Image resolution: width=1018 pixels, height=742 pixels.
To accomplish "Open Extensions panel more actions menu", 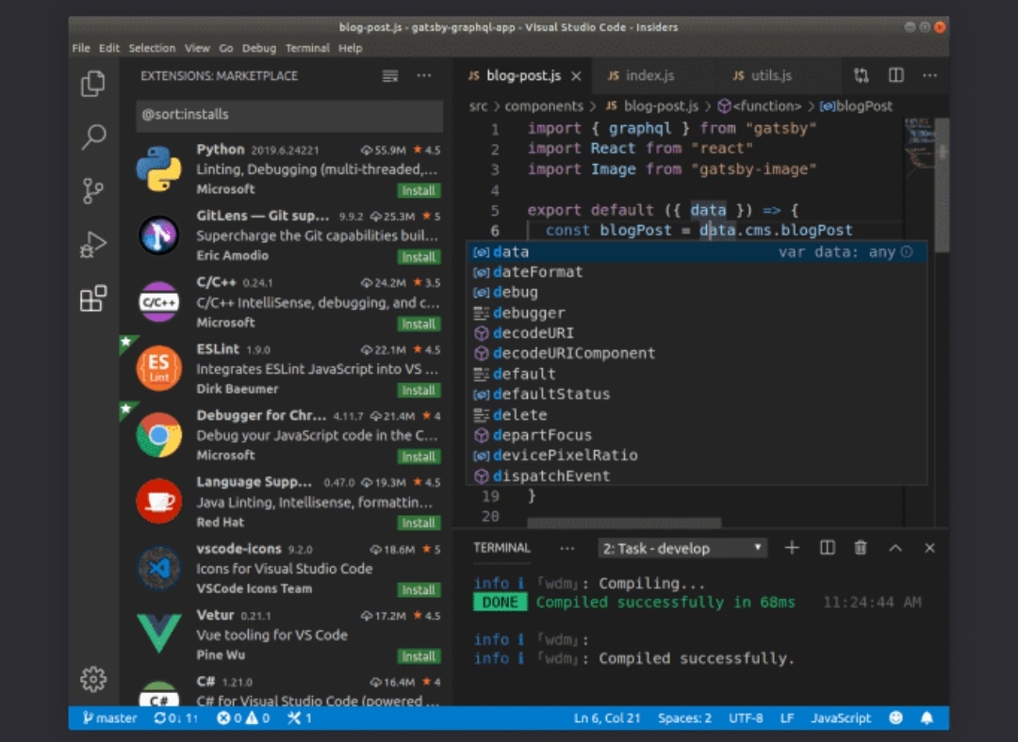I will 424,76.
